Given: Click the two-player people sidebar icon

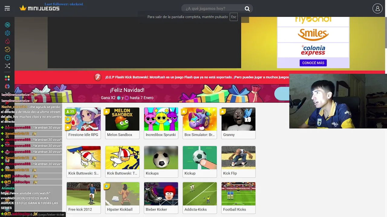Looking at the screenshot, I should tap(8, 86).
